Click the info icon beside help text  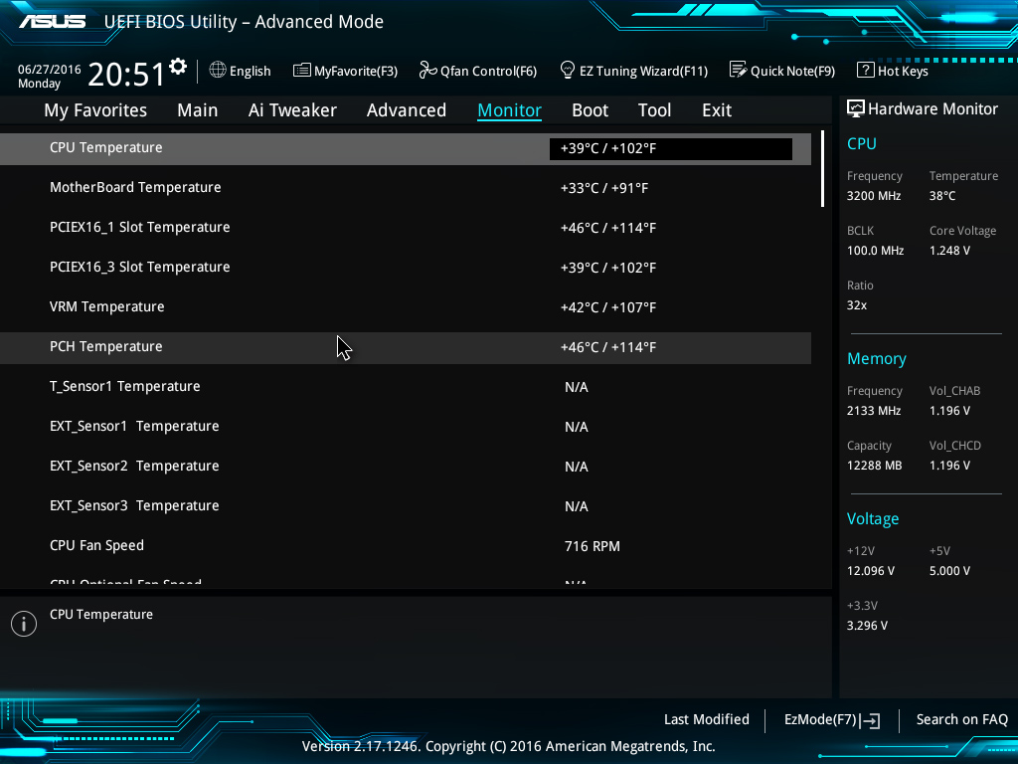coord(24,624)
